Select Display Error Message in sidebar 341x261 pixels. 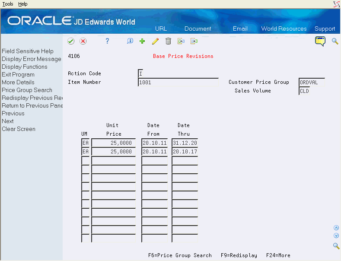point(32,59)
